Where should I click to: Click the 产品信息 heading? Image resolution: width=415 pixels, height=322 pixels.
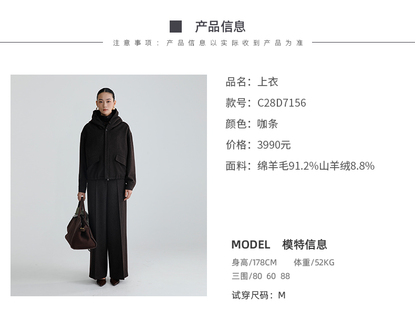[220, 26]
